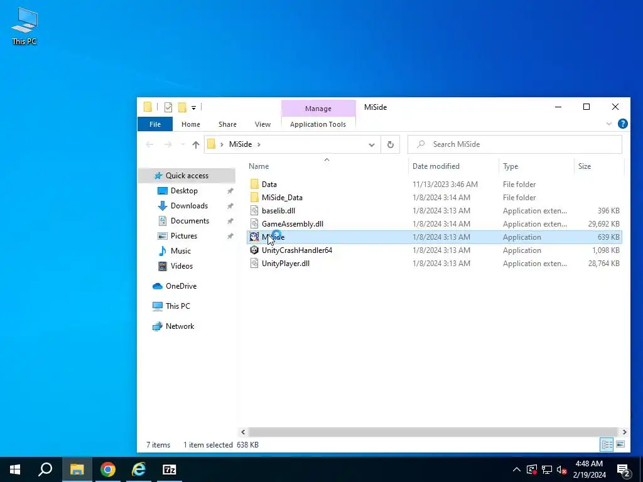Select Quick access in navigation pane

[187, 176]
